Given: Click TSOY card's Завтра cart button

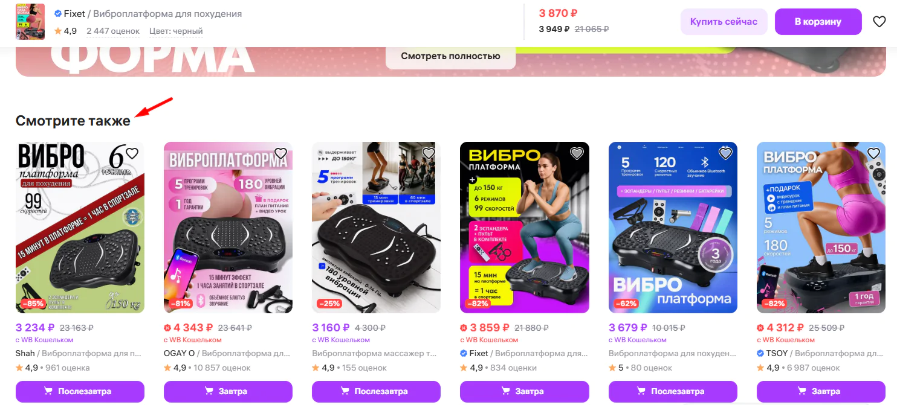Looking at the screenshot, I should click(821, 391).
